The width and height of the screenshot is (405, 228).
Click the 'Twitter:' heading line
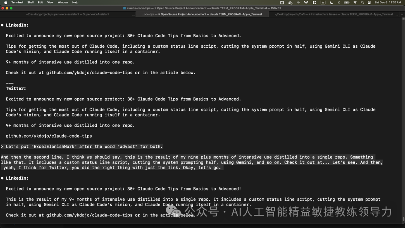pyautogui.click(x=16, y=88)
